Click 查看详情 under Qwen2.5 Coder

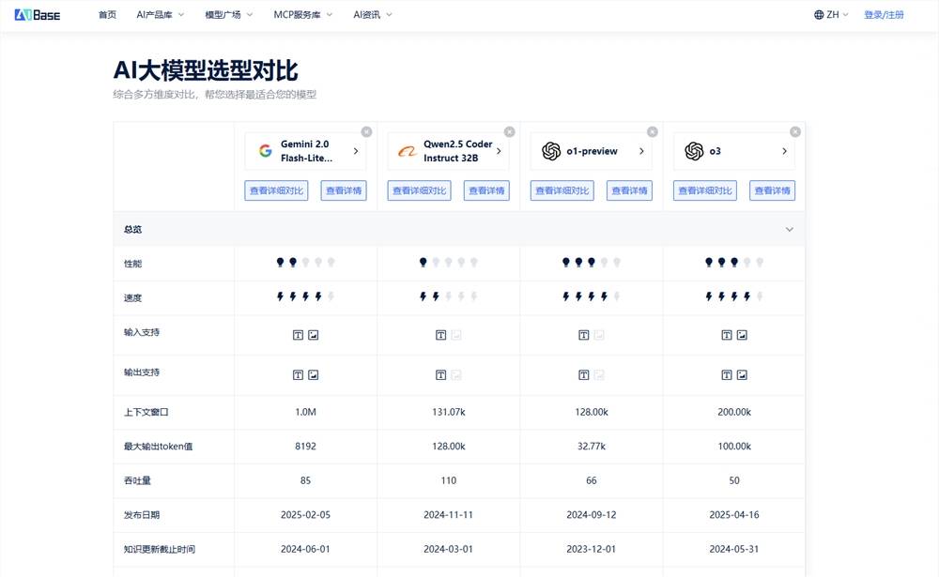[x=486, y=190]
